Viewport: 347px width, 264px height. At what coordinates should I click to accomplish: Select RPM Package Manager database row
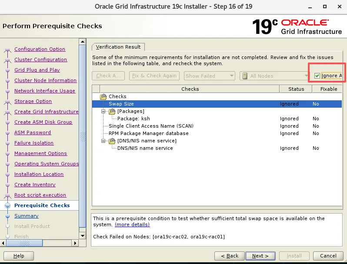[217, 133]
